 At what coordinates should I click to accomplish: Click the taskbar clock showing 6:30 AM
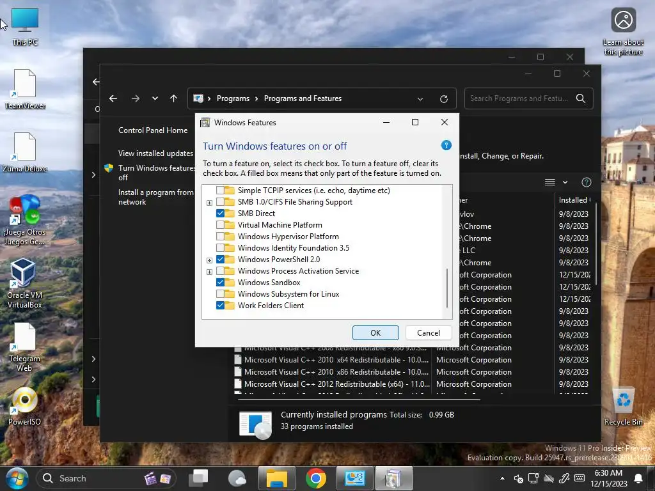[x=609, y=478]
